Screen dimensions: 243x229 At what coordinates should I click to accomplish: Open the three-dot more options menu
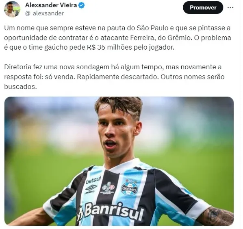[230, 7]
